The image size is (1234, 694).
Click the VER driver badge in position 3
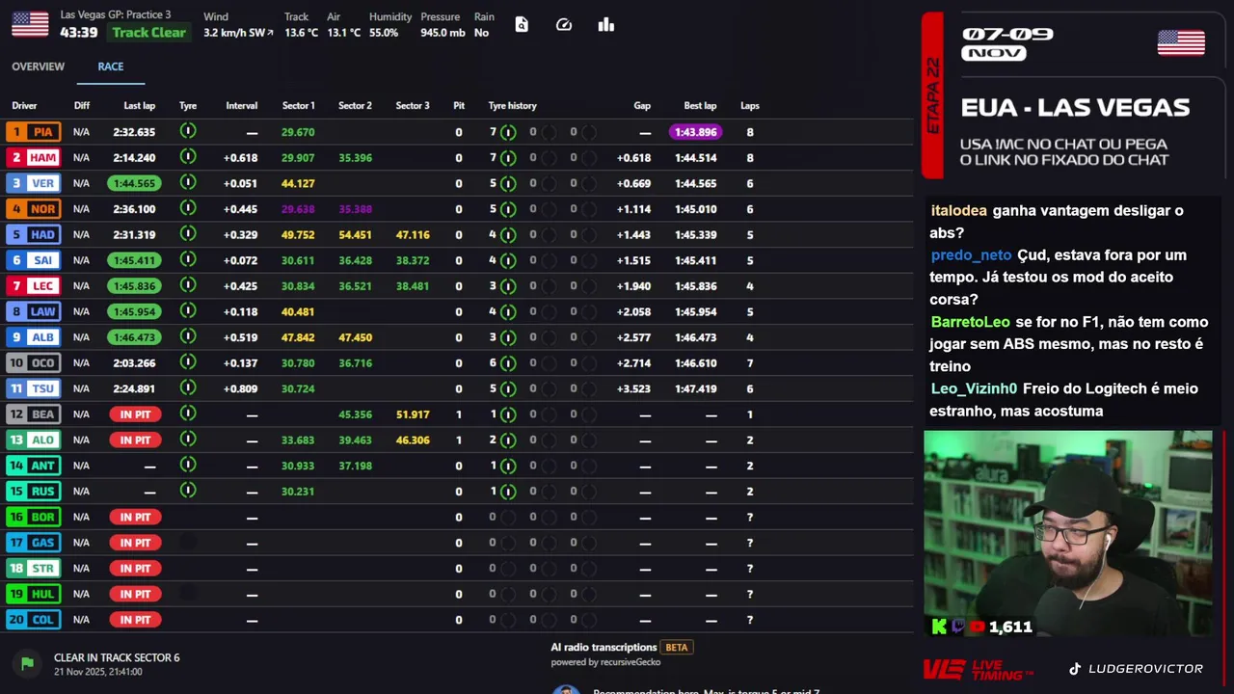(34, 183)
